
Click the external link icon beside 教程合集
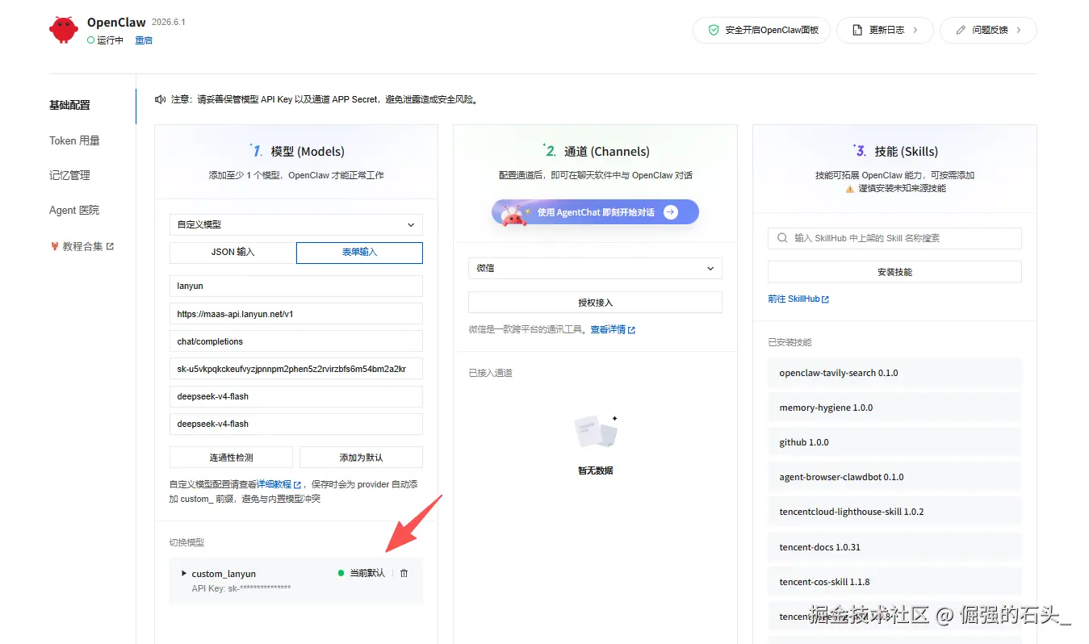click(x=111, y=246)
